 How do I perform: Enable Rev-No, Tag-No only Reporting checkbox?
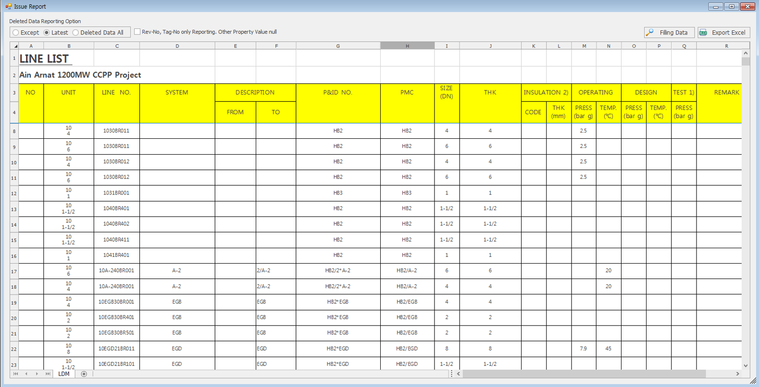coord(137,32)
